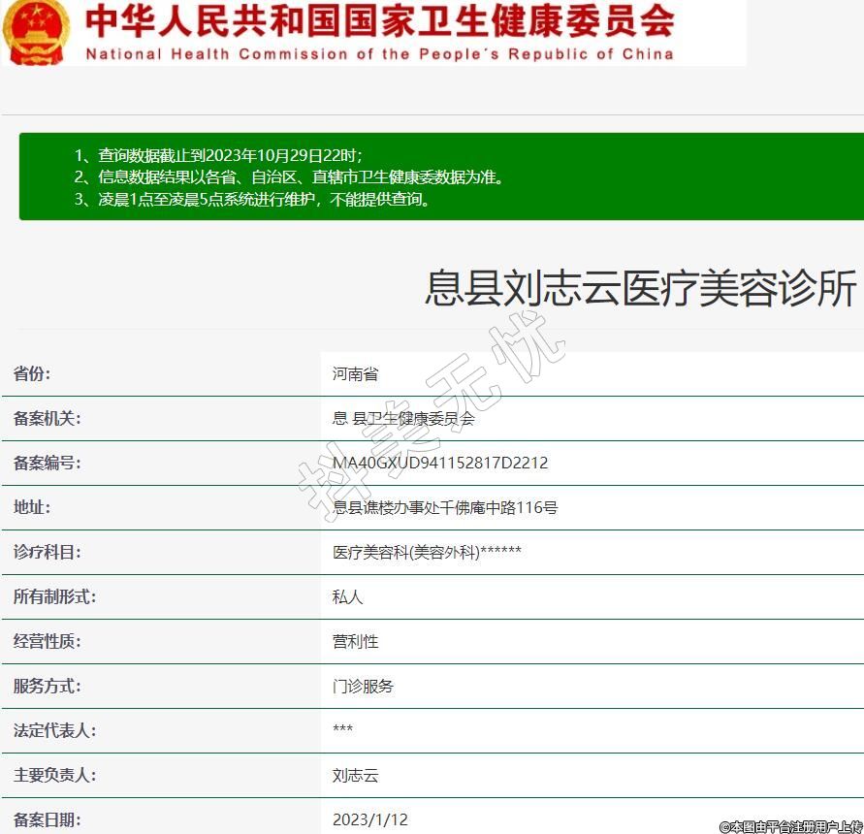Viewport: 864px width, 834px height.
Task: Click the third notice line about 系统进行维护
Action: click(x=252, y=200)
